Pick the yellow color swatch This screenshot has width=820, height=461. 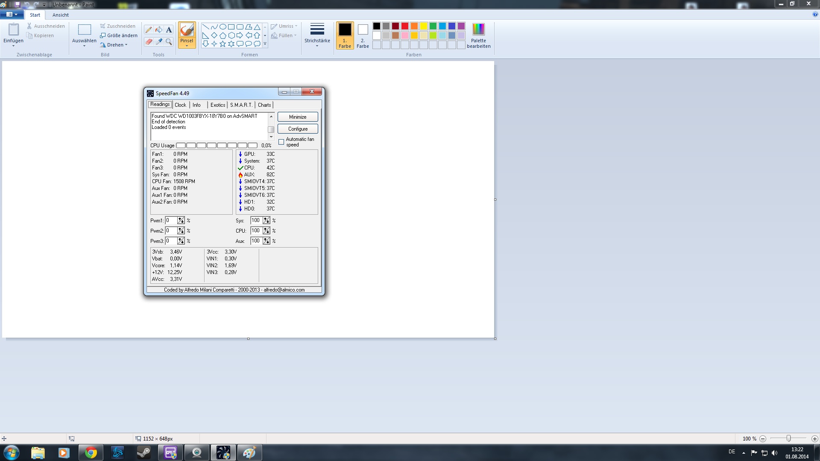click(424, 26)
